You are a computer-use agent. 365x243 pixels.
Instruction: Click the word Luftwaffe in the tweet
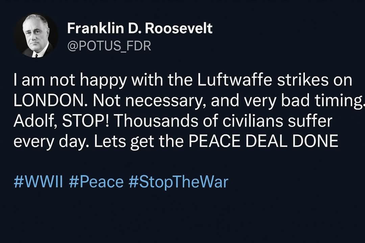point(235,80)
